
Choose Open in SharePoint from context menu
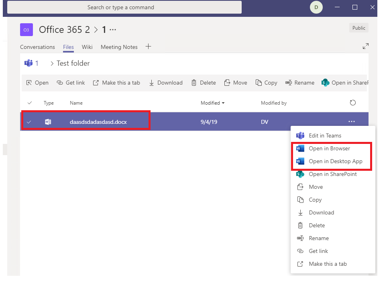(333, 174)
